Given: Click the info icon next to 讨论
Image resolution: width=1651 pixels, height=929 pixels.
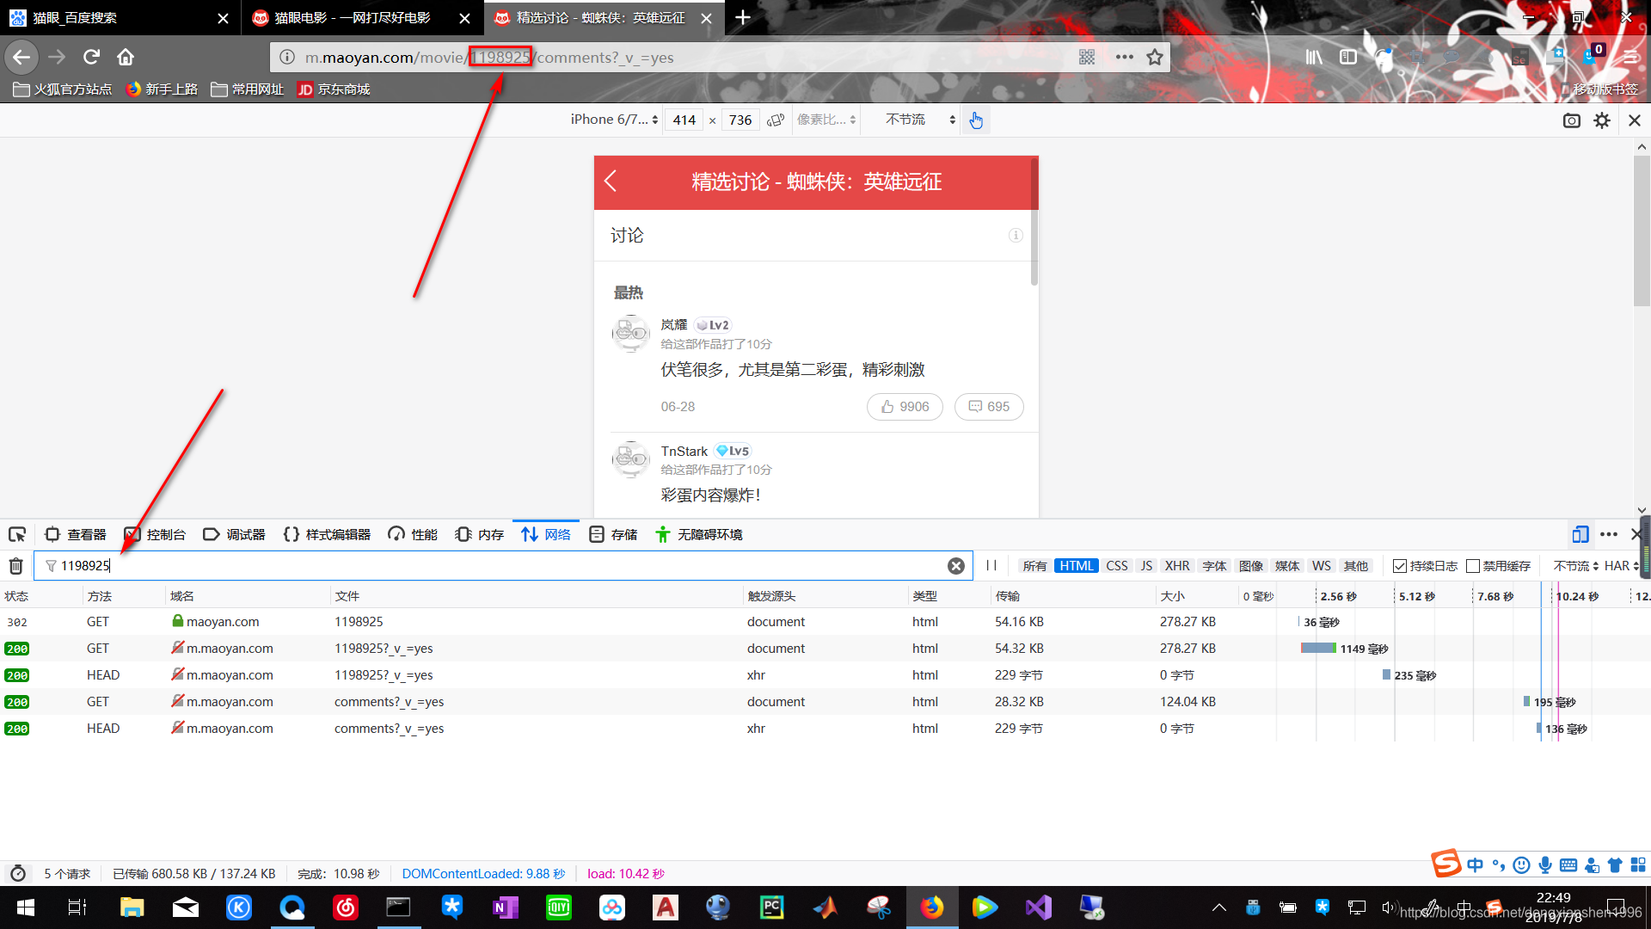Looking at the screenshot, I should click(x=1016, y=235).
